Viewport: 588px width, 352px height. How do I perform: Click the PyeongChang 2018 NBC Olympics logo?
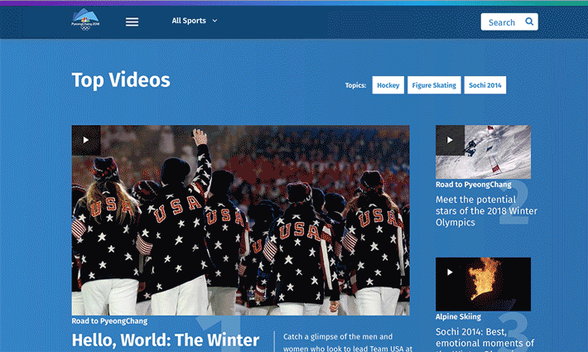[85, 20]
